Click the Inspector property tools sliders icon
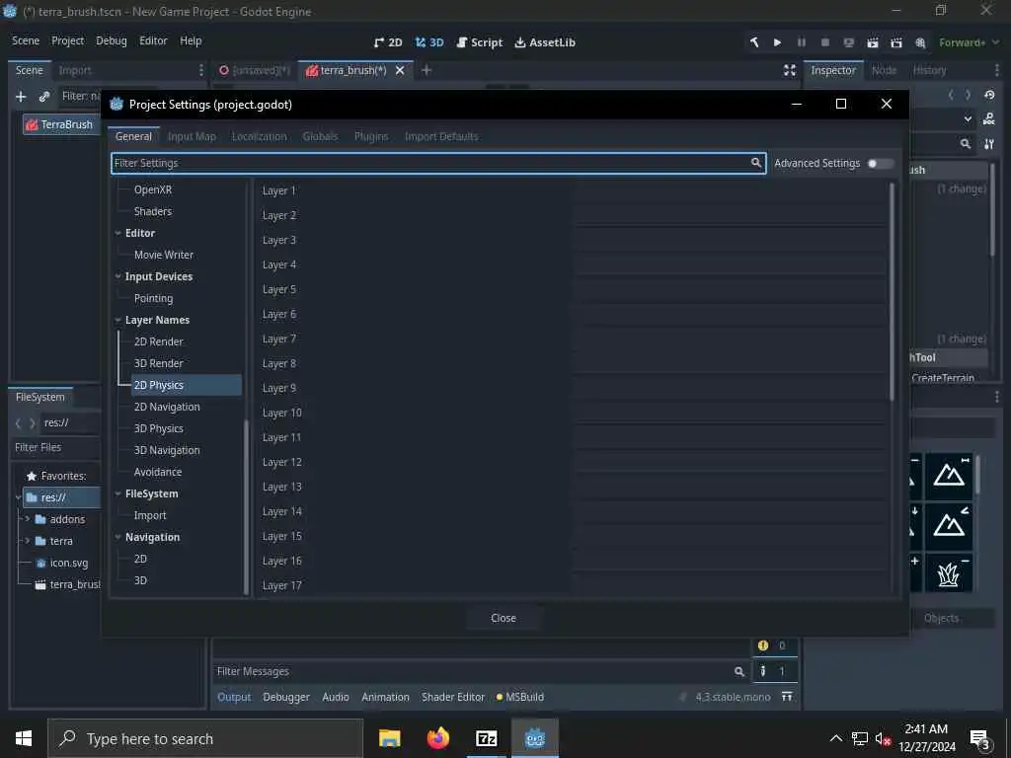This screenshot has width=1011, height=758. pyautogui.click(x=989, y=144)
